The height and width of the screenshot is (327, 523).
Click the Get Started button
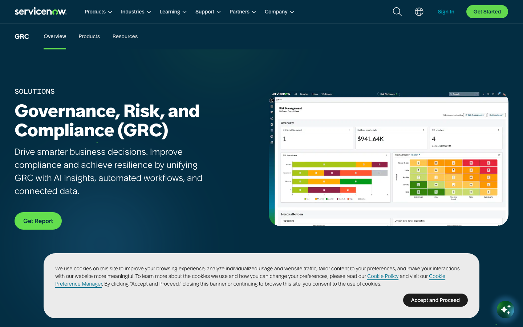(x=487, y=12)
